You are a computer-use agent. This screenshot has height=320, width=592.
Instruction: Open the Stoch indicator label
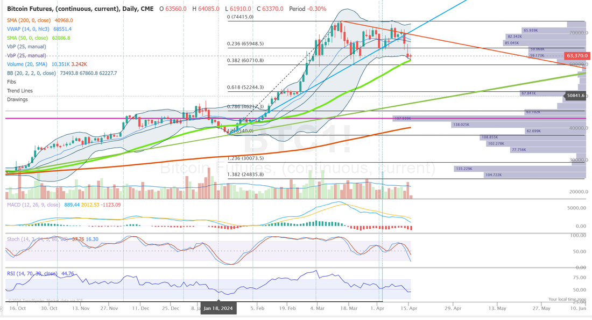point(37,239)
